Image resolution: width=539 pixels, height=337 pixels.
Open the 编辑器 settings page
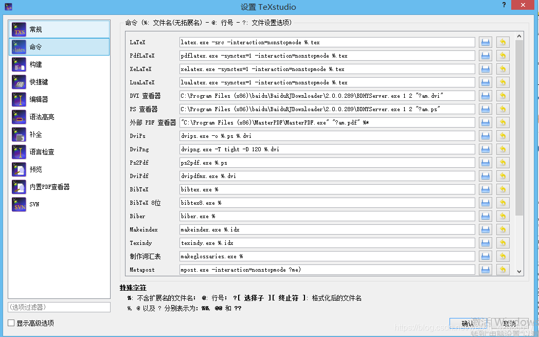coord(59,99)
